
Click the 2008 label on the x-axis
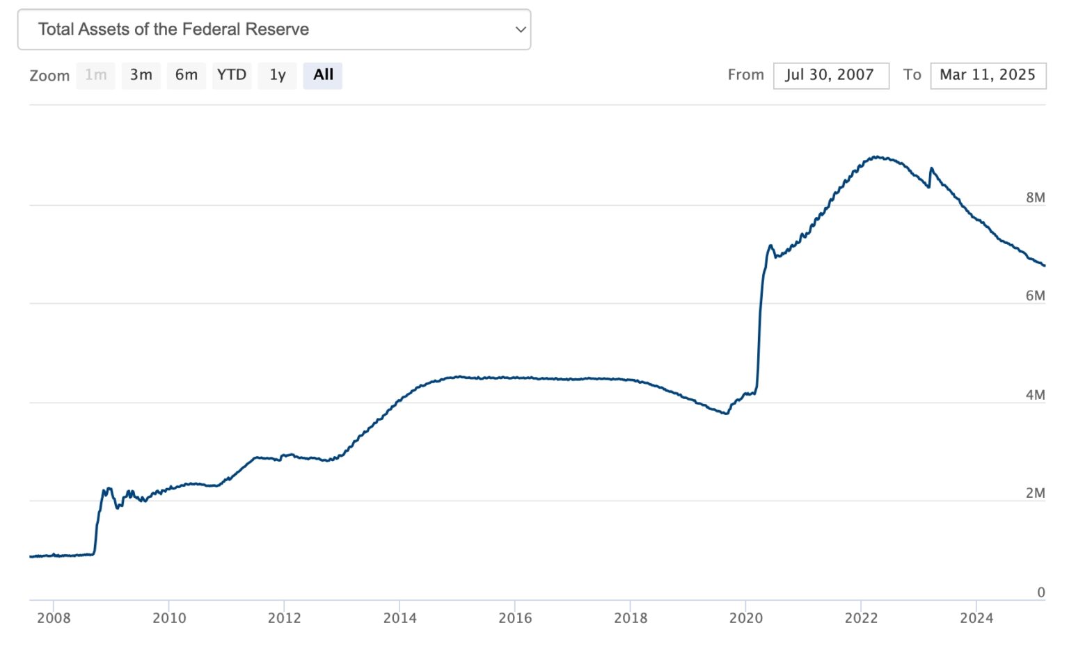pyautogui.click(x=54, y=618)
